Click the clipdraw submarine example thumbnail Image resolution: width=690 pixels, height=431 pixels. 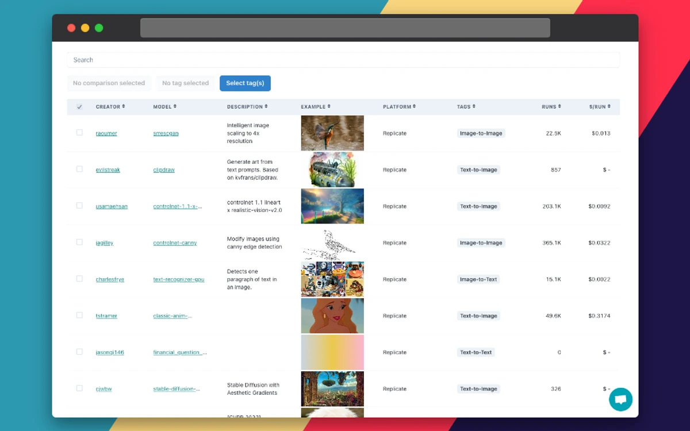(332, 170)
